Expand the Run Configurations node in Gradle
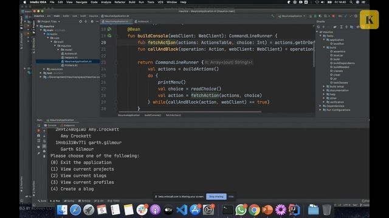The width and height of the screenshot is (389, 218). coord(320,110)
